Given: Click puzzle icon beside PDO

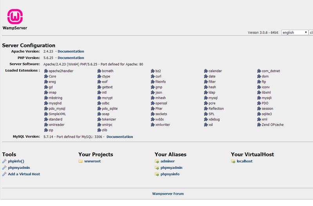Looking at the screenshot, I should pyautogui.click(x=259, y=103).
